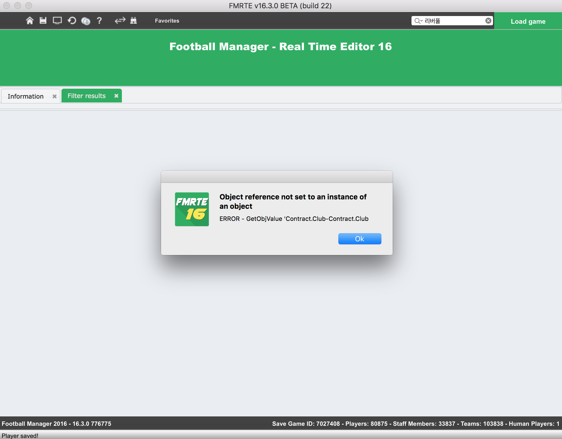The image size is (562, 439).
Task: Click Ok in the error dialog
Action: [360, 239]
